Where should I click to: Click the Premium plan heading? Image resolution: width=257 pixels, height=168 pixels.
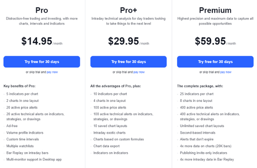click(x=215, y=10)
